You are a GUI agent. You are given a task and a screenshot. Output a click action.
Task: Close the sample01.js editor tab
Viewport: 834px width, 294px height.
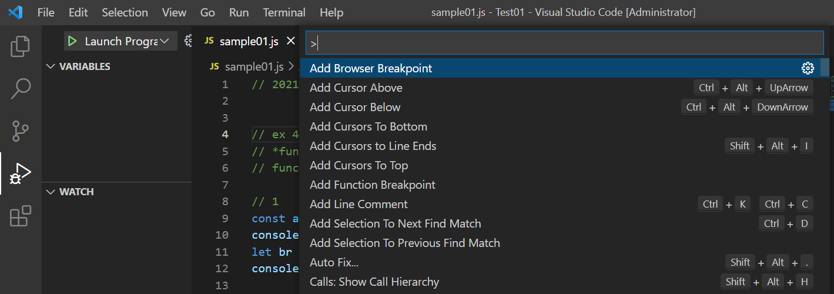pyautogui.click(x=290, y=41)
